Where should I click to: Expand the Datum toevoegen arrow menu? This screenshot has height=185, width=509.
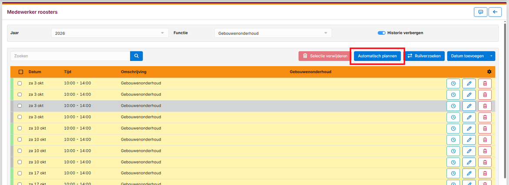[491, 56]
